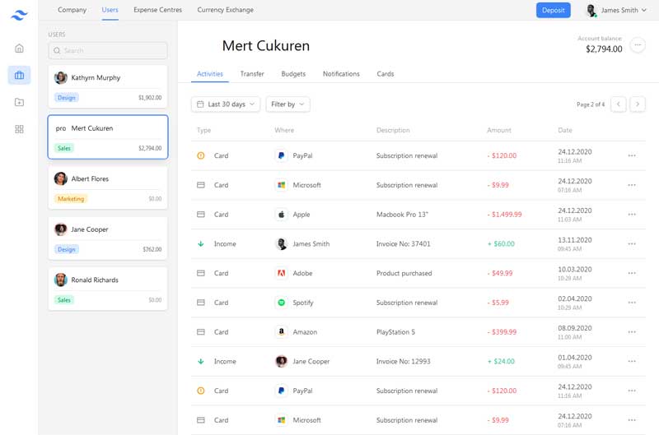Go to the previous page of activities
This screenshot has height=435, width=659.
619,104
